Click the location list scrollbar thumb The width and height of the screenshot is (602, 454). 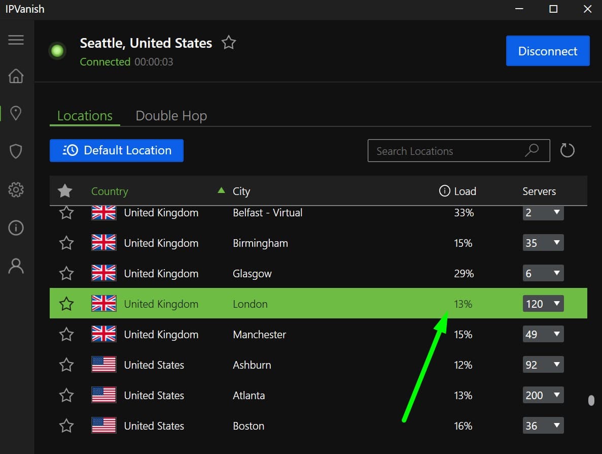591,400
